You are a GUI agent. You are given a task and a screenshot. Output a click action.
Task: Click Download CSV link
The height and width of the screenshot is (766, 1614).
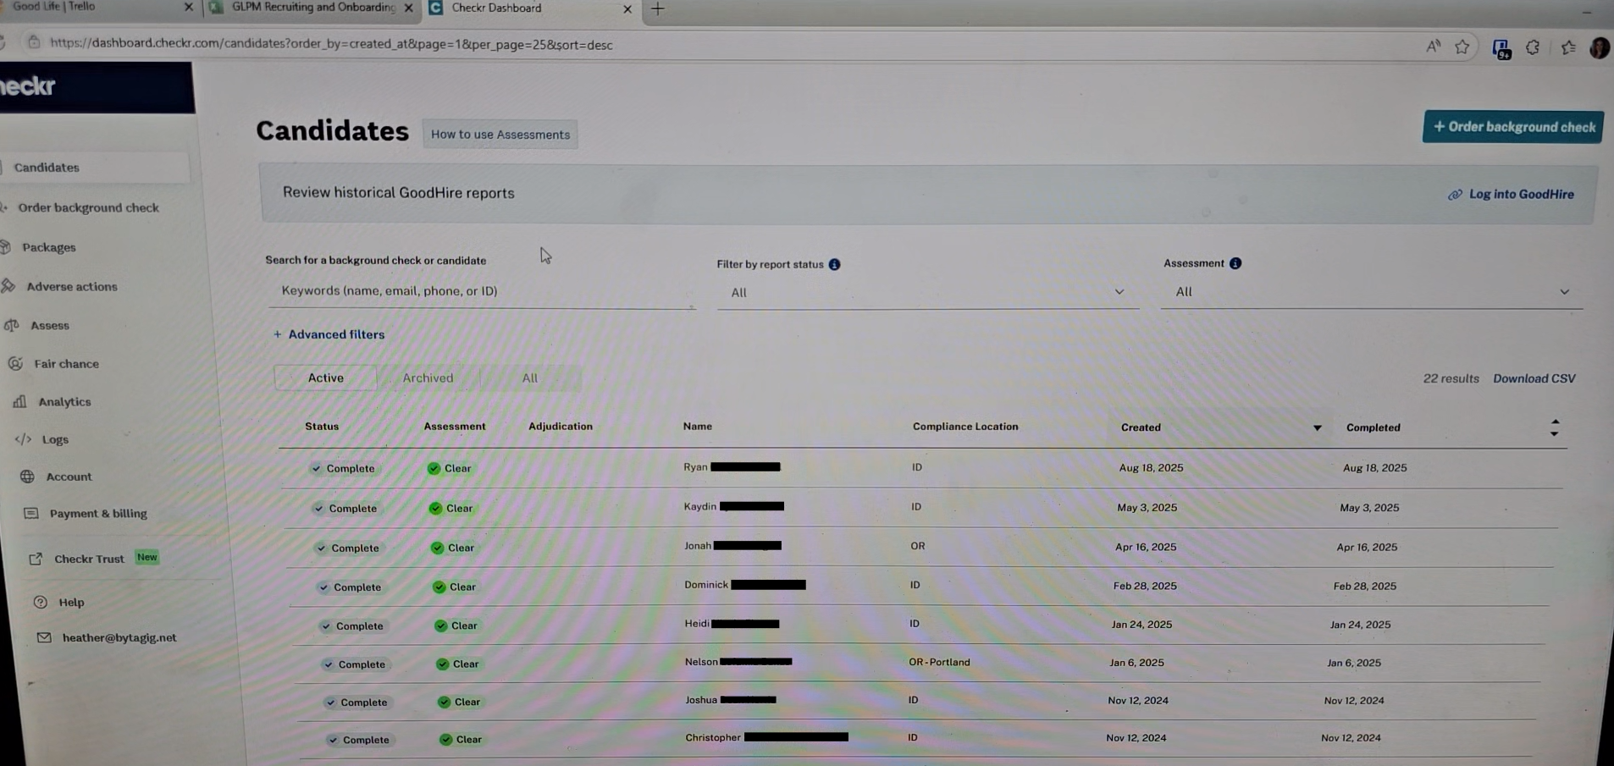[x=1534, y=378]
